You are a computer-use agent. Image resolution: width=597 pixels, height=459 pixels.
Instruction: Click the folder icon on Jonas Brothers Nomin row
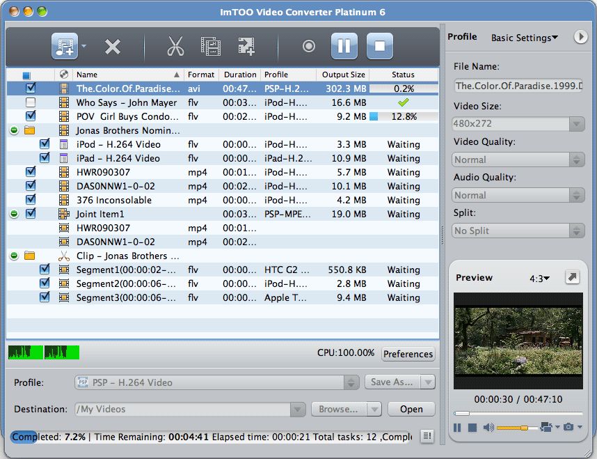tap(29, 130)
